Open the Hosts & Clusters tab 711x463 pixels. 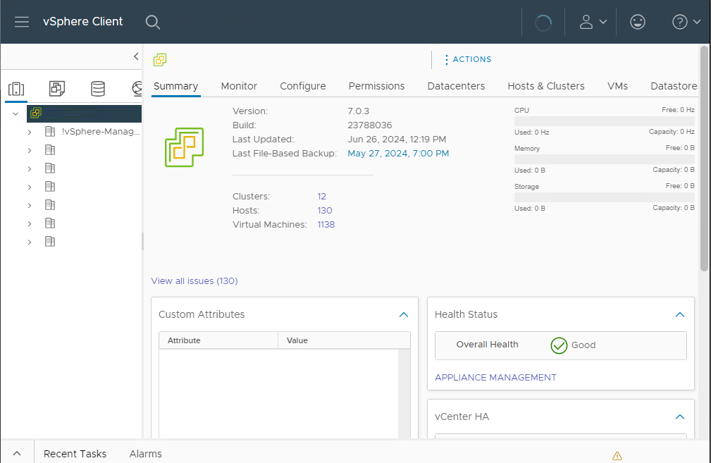pos(546,86)
